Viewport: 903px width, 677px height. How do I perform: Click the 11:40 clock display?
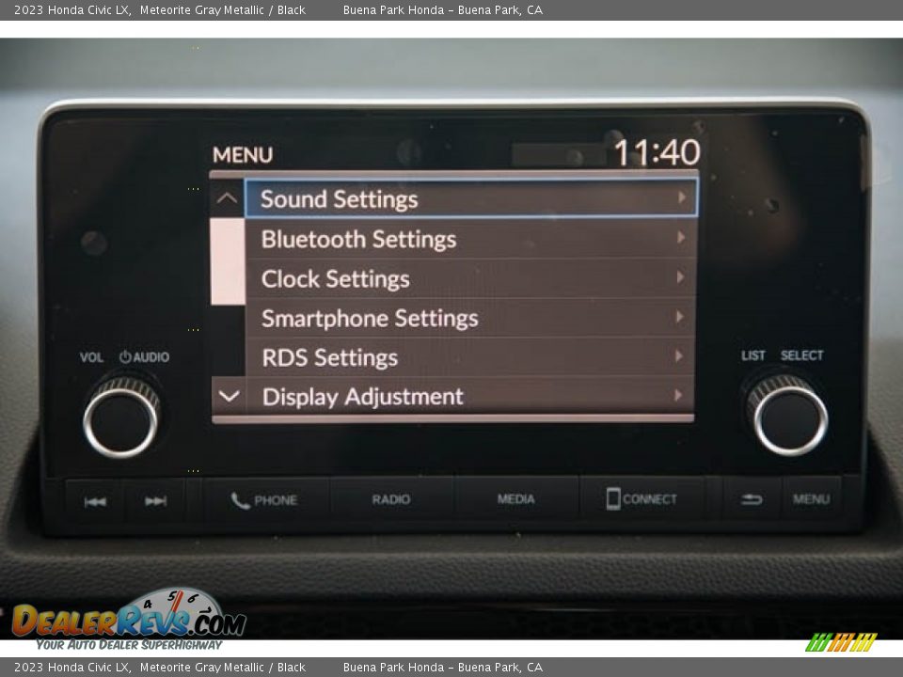(657, 152)
